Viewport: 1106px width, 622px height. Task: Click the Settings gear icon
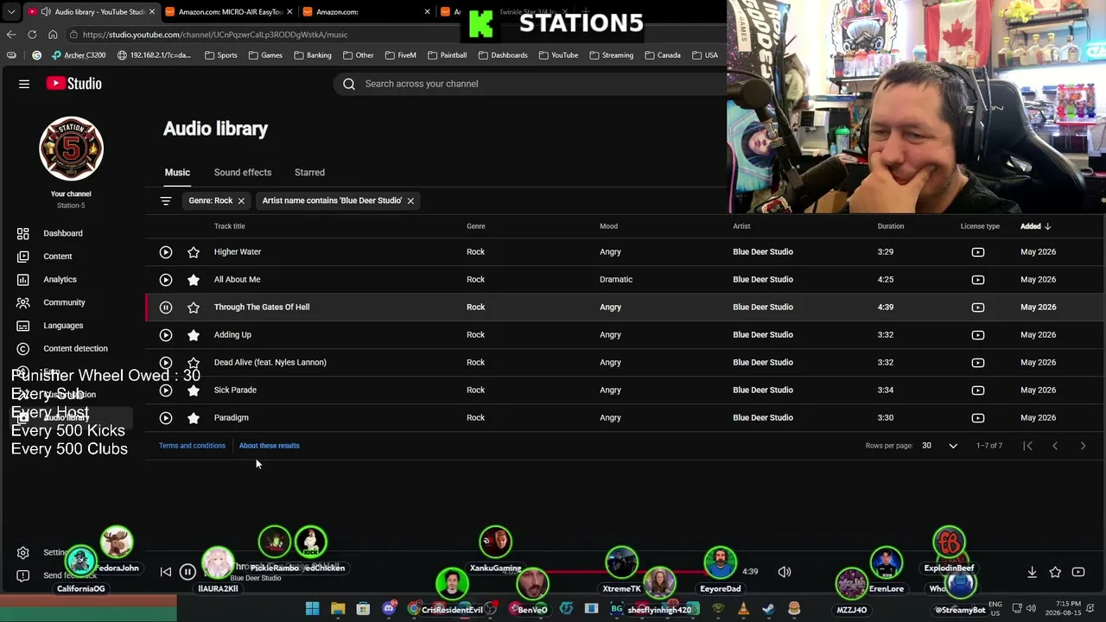coord(23,553)
